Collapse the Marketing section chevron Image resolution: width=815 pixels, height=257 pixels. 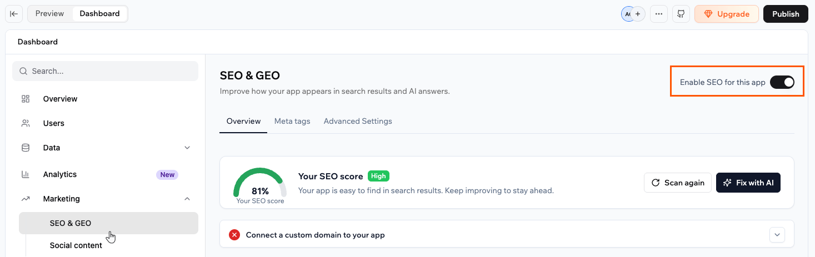[x=187, y=199]
